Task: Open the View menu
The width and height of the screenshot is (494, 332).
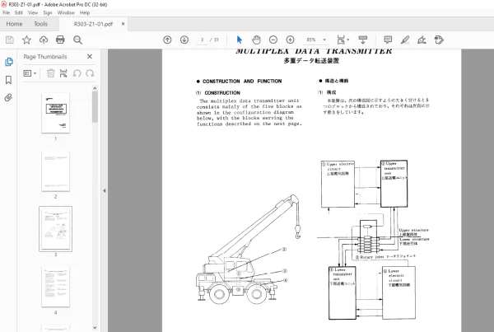Action: 33,12
